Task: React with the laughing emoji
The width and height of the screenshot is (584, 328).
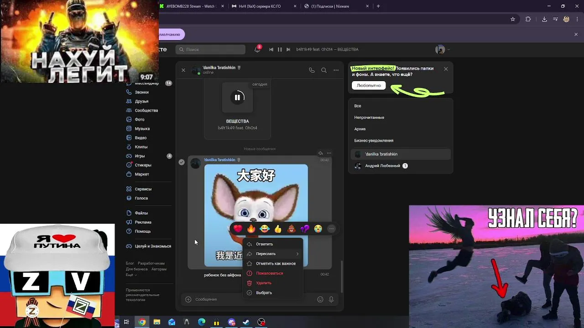Action: click(x=265, y=229)
